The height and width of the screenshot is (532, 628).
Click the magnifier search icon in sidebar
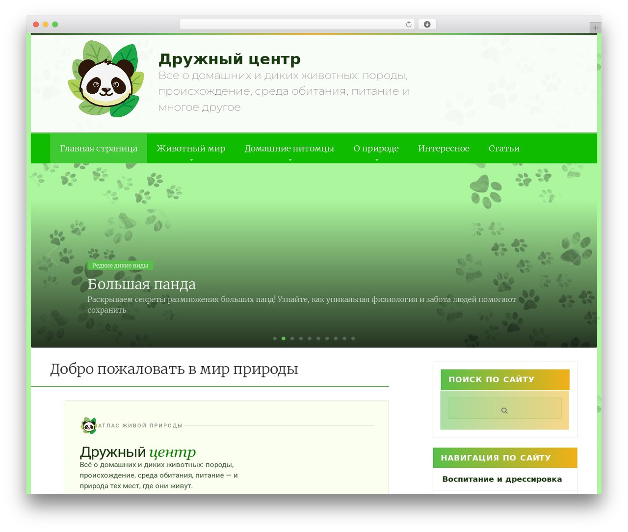pos(504,410)
